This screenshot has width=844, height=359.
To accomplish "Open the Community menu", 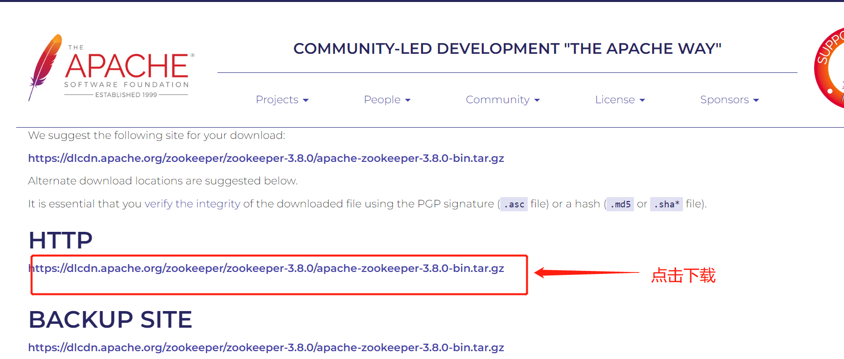I will (x=502, y=100).
